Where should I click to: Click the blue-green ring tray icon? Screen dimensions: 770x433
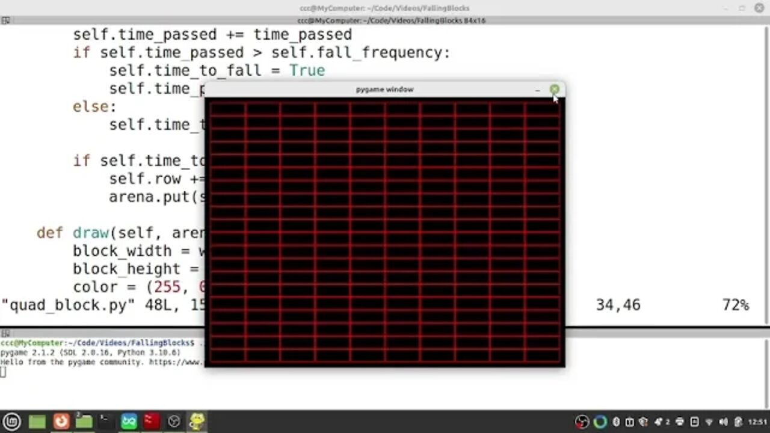tap(600, 422)
